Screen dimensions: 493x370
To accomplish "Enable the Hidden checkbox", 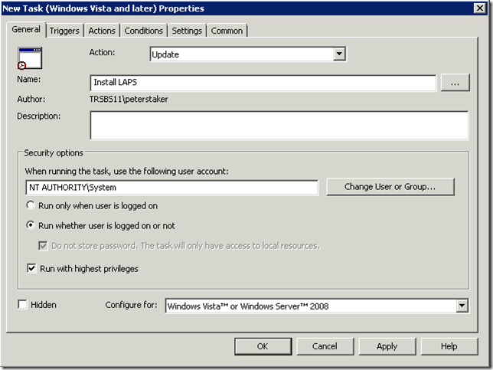I will pyautogui.click(x=22, y=305).
